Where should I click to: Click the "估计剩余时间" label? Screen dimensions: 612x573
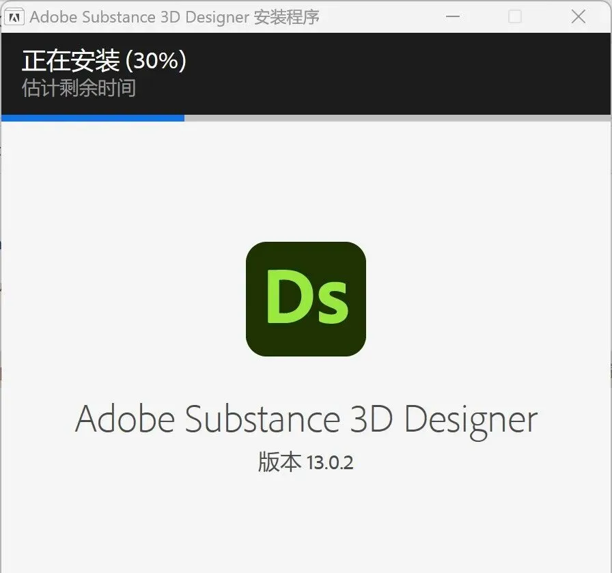tap(79, 88)
